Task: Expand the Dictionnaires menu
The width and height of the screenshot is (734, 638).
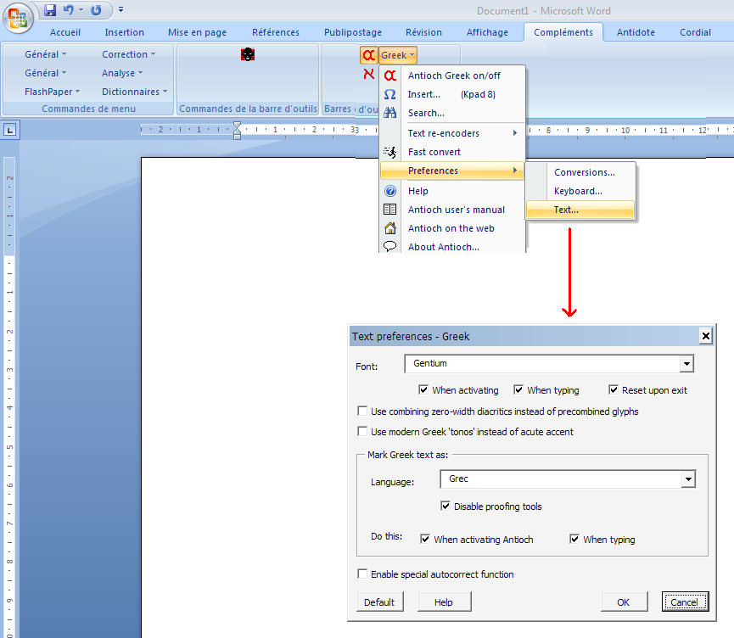Action: coord(134,92)
